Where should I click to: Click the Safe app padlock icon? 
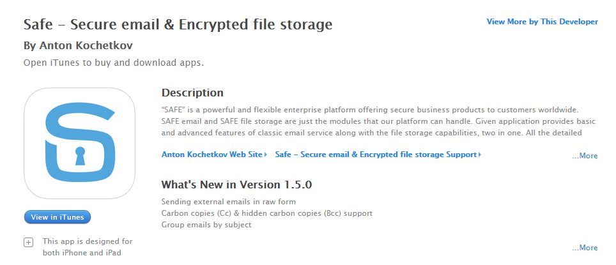(x=80, y=143)
